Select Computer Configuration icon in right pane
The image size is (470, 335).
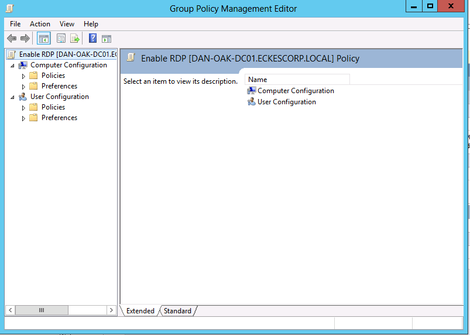coord(252,91)
